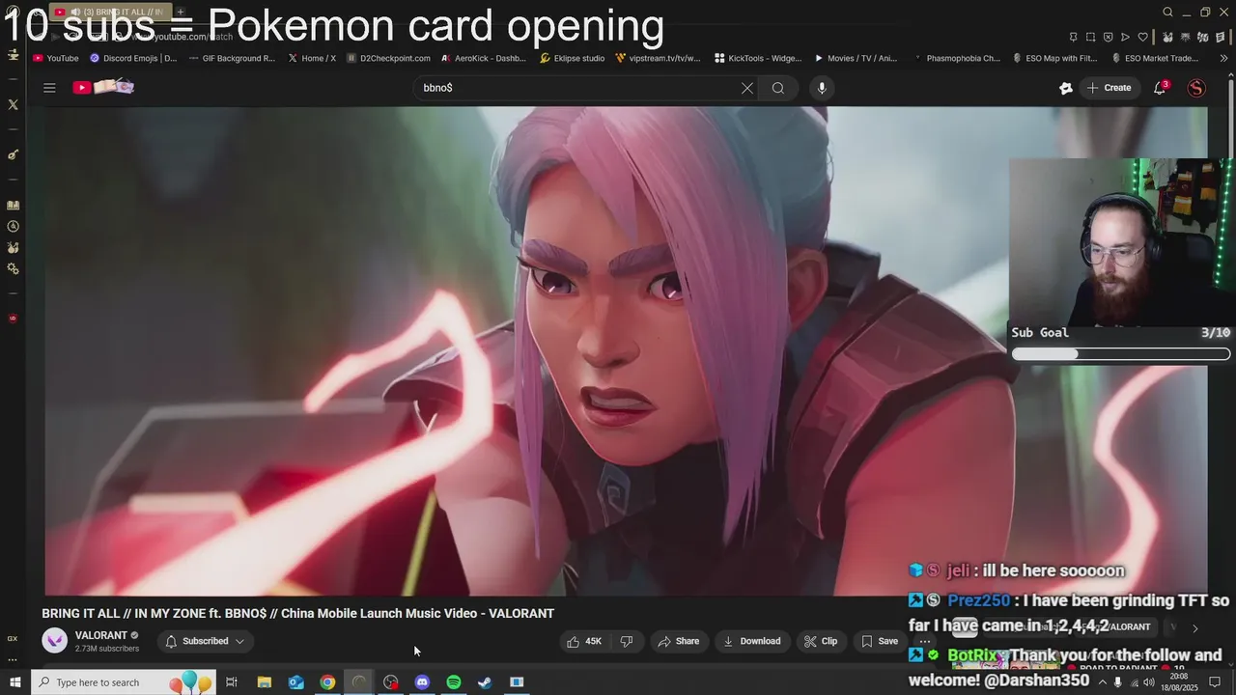Open more actions ellipsis beside Save
The width and height of the screenshot is (1236, 695).
[x=924, y=641]
